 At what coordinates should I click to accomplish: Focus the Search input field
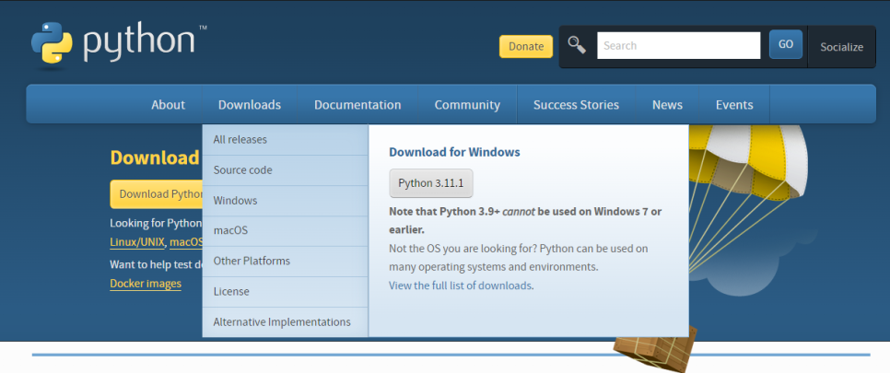(x=678, y=45)
